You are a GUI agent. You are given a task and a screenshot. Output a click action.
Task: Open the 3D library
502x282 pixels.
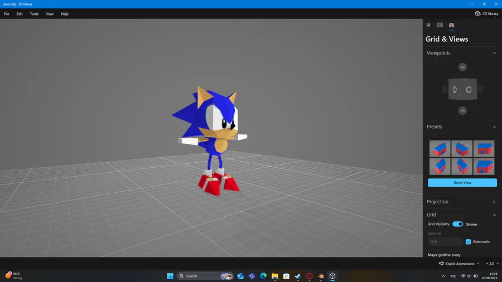point(486,13)
